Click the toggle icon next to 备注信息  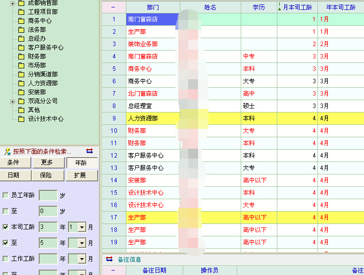[109, 259]
